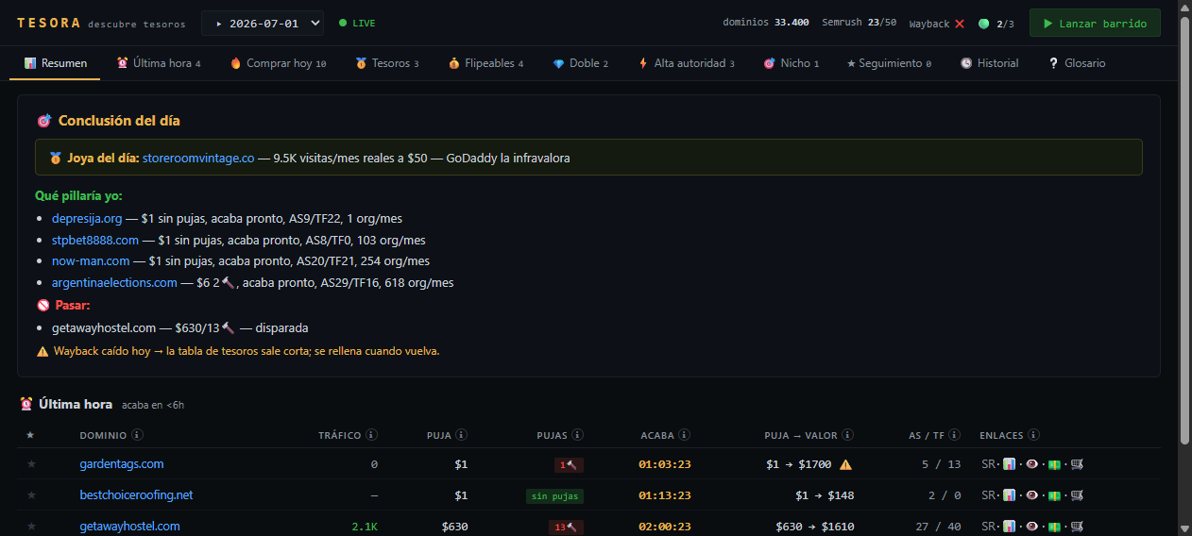Viewport: 1192px width, 536px height.
Task: Open depresija.org link
Action: click(x=87, y=219)
